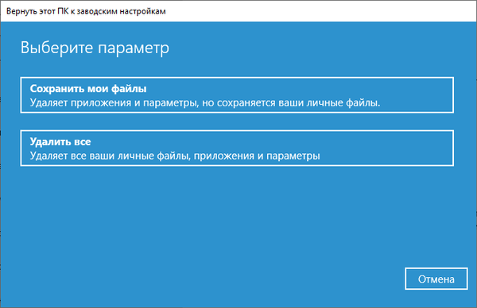This screenshot has height=308, width=477.
Task: Click the empty blue area below the options
Action: (x=213, y=219)
